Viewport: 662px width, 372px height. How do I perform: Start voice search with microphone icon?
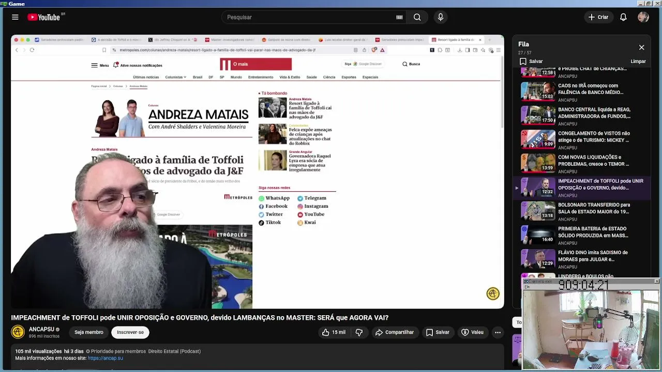click(441, 17)
